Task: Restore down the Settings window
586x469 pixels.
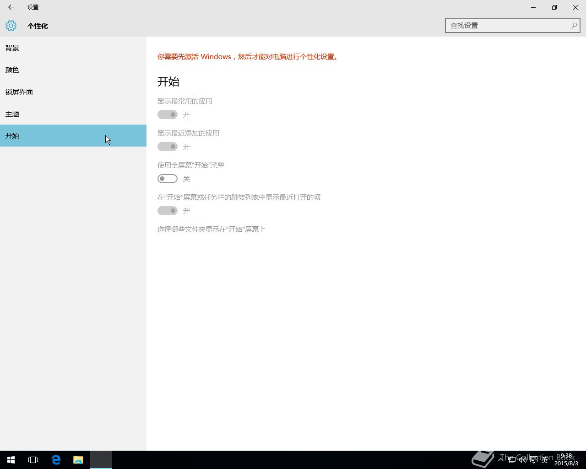Action: coord(554,7)
